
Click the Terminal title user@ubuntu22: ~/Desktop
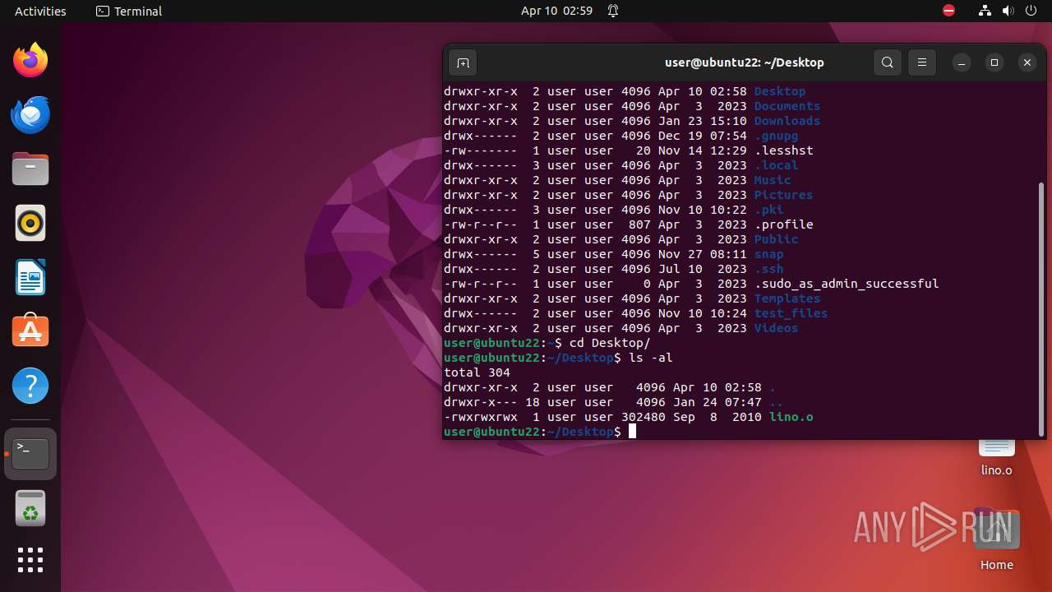click(744, 62)
